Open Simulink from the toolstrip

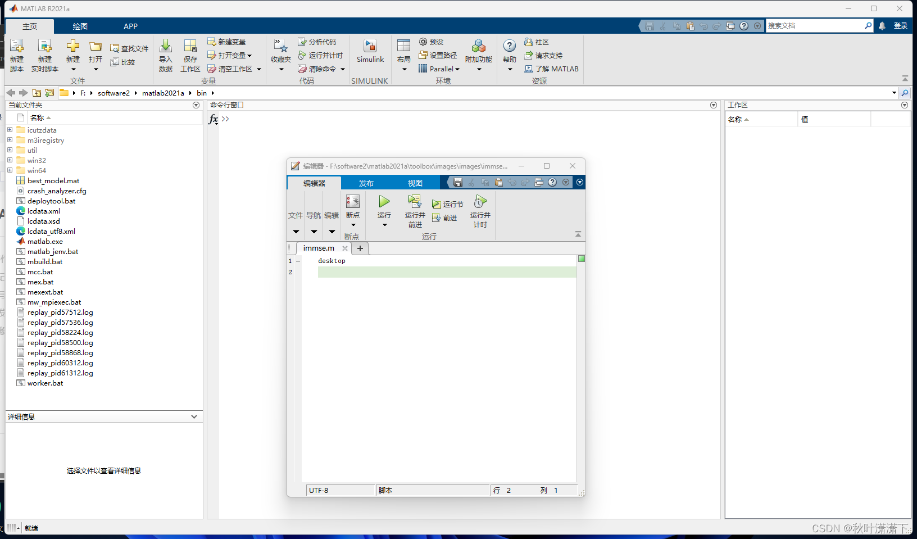tap(370, 51)
